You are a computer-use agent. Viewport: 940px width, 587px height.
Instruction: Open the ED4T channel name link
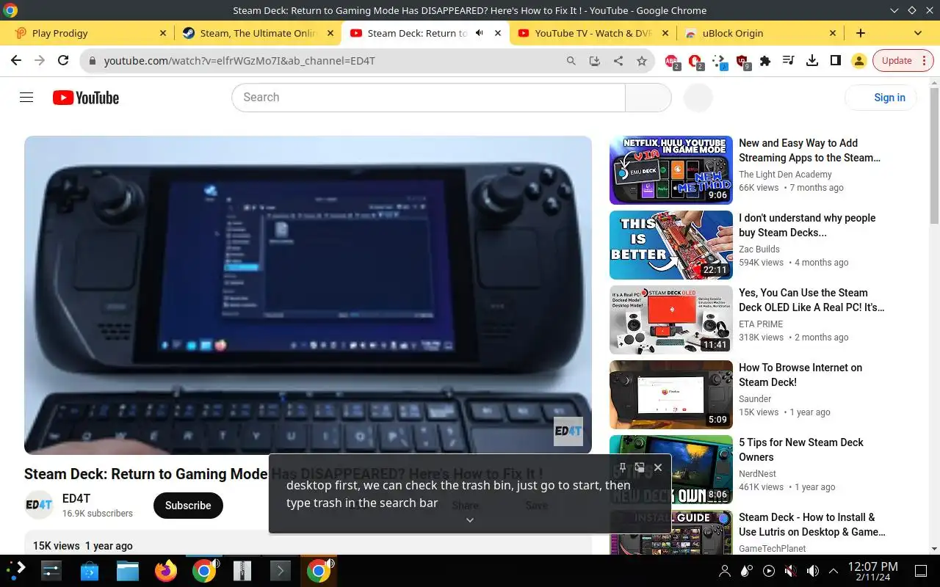coord(76,498)
